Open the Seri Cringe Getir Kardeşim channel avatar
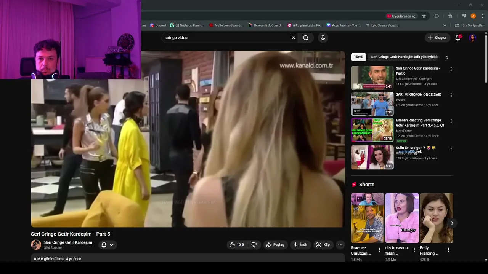 (x=36, y=245)
